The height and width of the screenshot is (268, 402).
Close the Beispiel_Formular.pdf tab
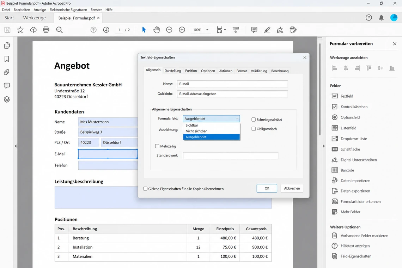coord(98,18)
